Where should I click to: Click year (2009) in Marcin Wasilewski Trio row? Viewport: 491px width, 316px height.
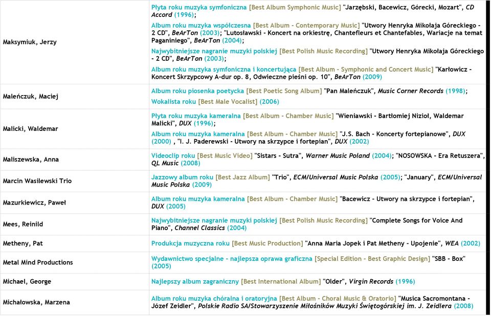pyautogui.click(x=202, y=185)
